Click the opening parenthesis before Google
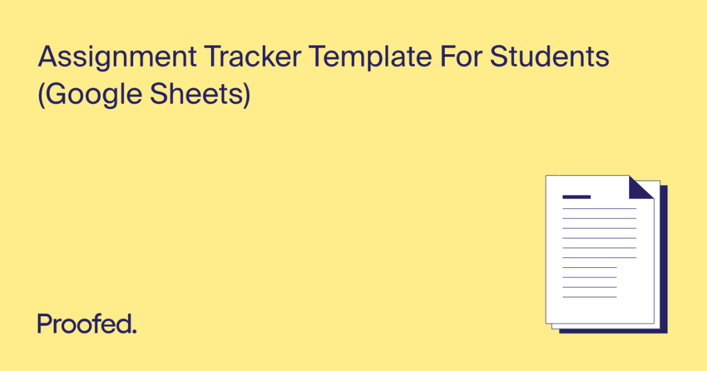The width and height of the screenshot is (707, 371). 42,96
